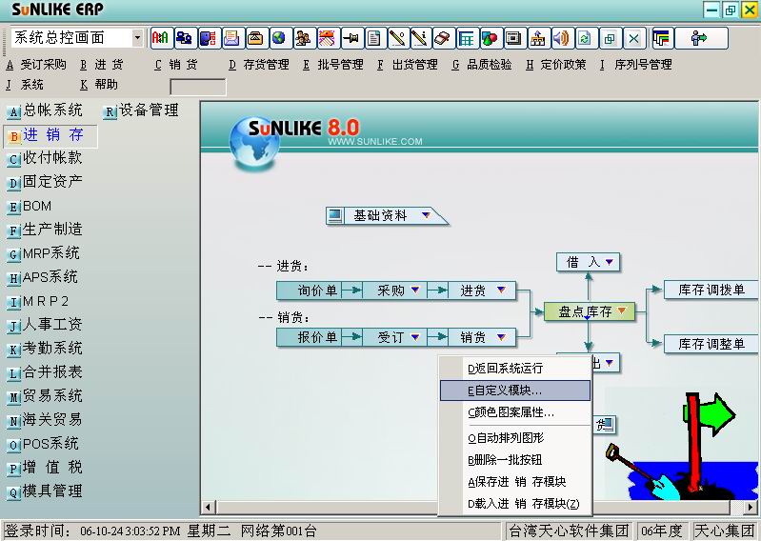Open the I 序列号管理 menu

pyautogui.click(x=636, y=65)
